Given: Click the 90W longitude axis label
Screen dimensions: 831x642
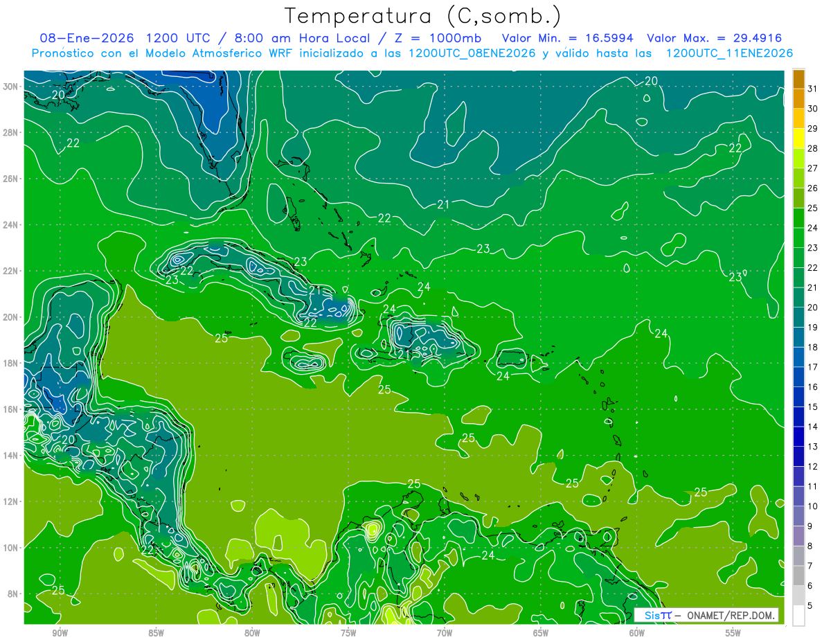Looking at the screenshot, I should click(x=60, y=633).
